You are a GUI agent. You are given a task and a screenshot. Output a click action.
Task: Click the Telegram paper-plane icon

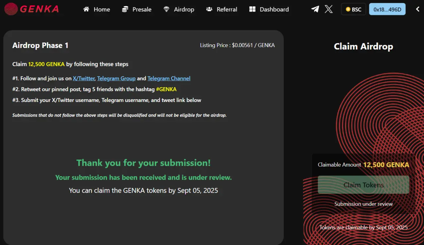click(x=315, y=9)
